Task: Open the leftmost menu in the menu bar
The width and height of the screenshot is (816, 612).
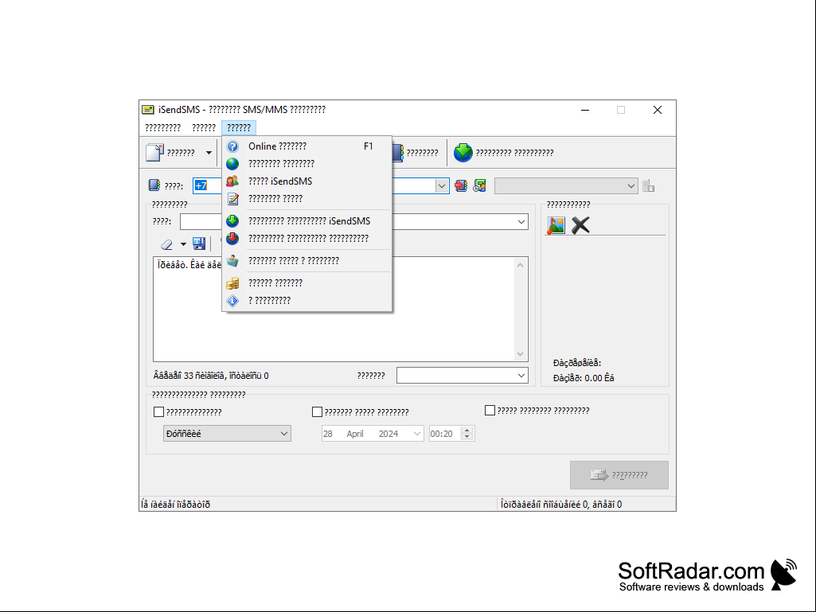Action: (163, 127)
